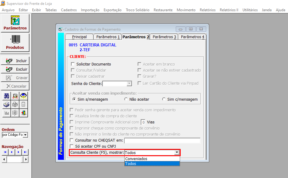The height and width of the screenshot is (178, 288).
Task: Open the Arquivo menu
Action: pyautogui.click(x=8, y=10)
